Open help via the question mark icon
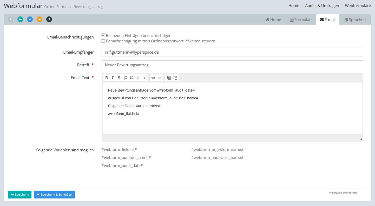Image resolution: width=375 pixels, height=206 pixels. 49,19
